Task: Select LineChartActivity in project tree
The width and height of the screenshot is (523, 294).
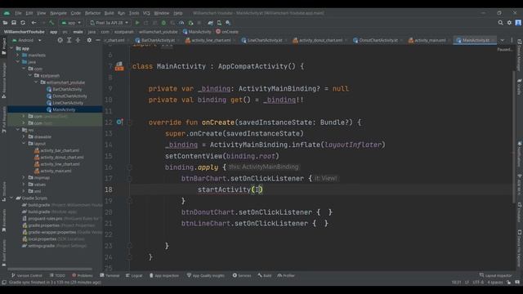Action: [x=65, y=103]
